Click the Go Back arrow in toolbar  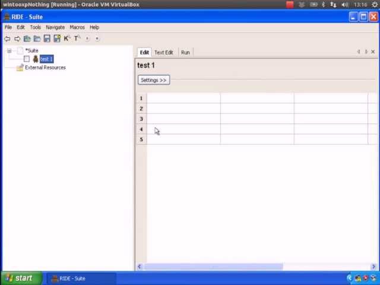click(x=8, y=39)
